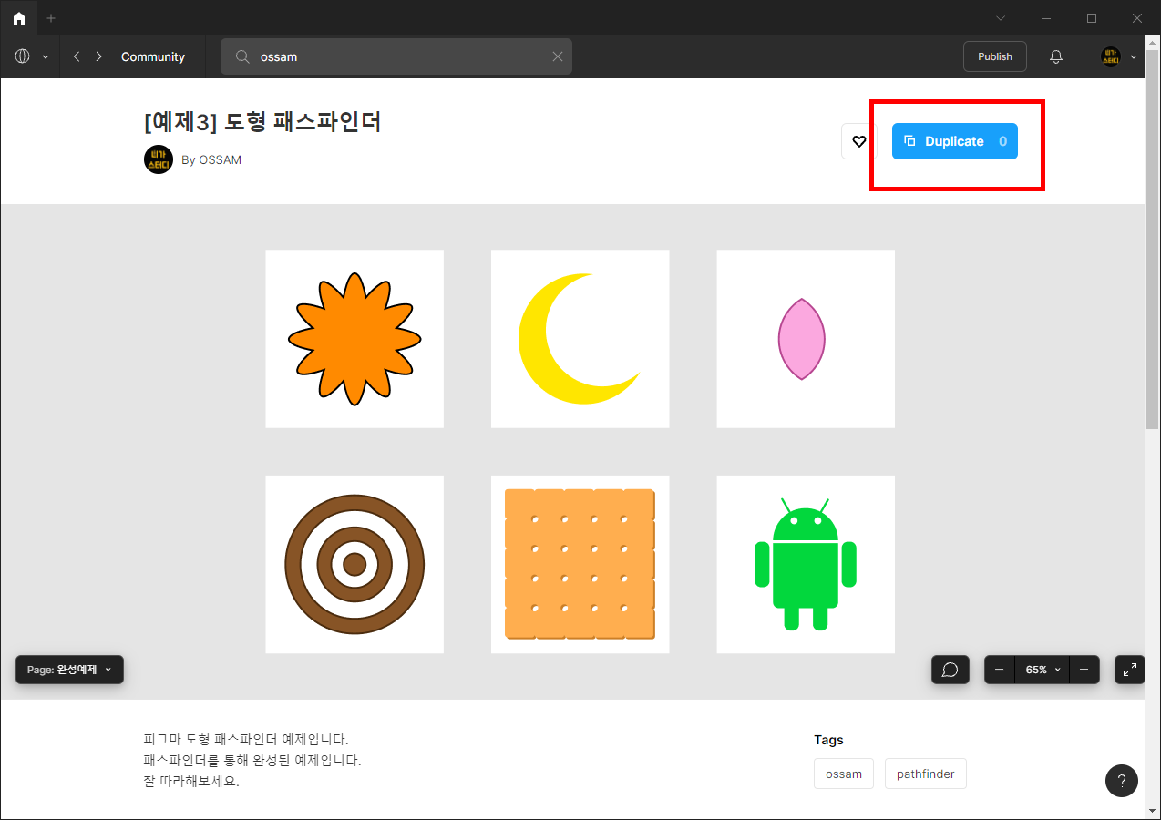Screen dimensions: 1161x820
Task: Select the orange cracker thumbnail
Action: point(580,564)
